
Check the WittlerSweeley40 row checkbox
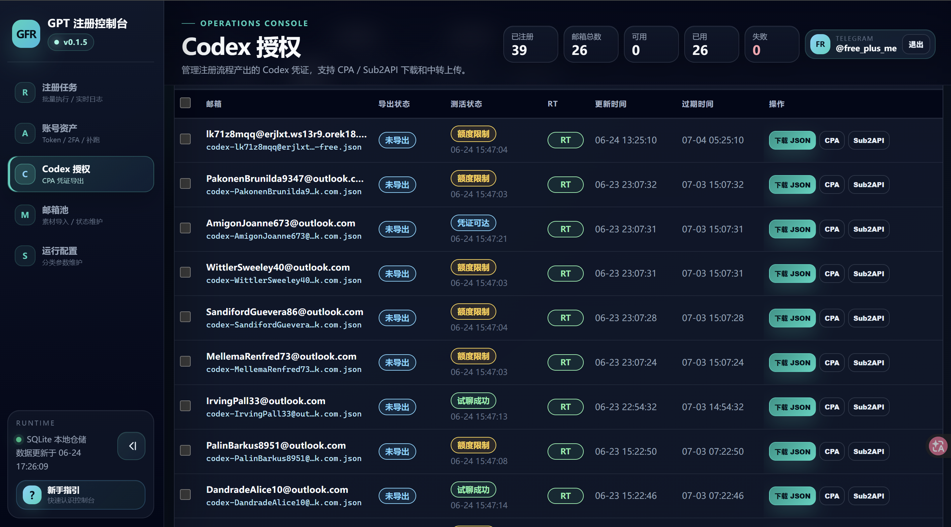click(185, 273)
